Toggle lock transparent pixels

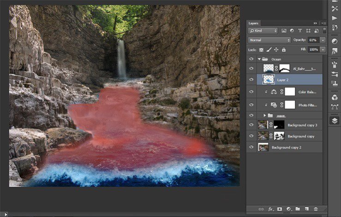pyautogui.click(x=261, y=50)
